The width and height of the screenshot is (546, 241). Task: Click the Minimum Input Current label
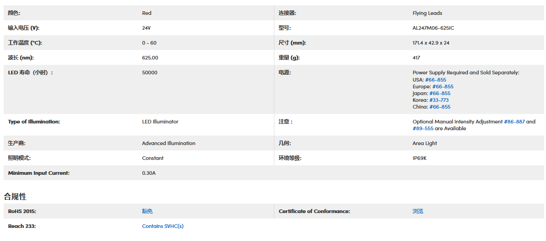click(39, 173)
